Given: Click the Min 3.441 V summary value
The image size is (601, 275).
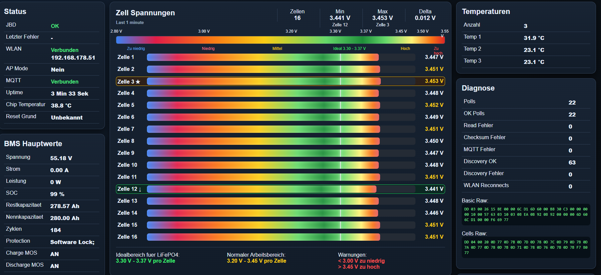Looking at the screenshot, I should click(x=340, y=18).
